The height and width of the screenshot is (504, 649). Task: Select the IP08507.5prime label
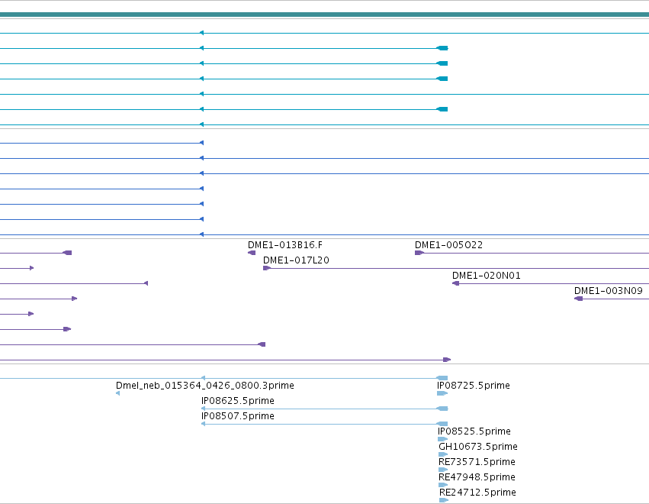pos(238,416)
